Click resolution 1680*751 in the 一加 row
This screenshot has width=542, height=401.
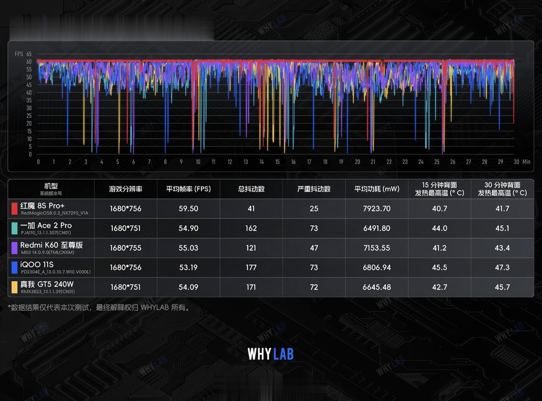pyautogui.click(x=126, y=228)
